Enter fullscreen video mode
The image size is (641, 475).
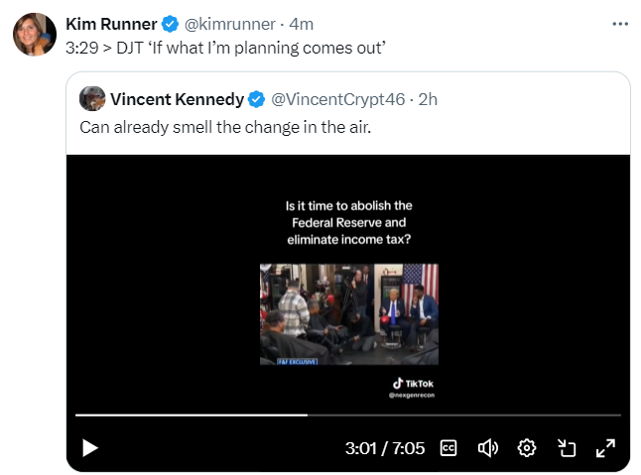tap(605, 448)
